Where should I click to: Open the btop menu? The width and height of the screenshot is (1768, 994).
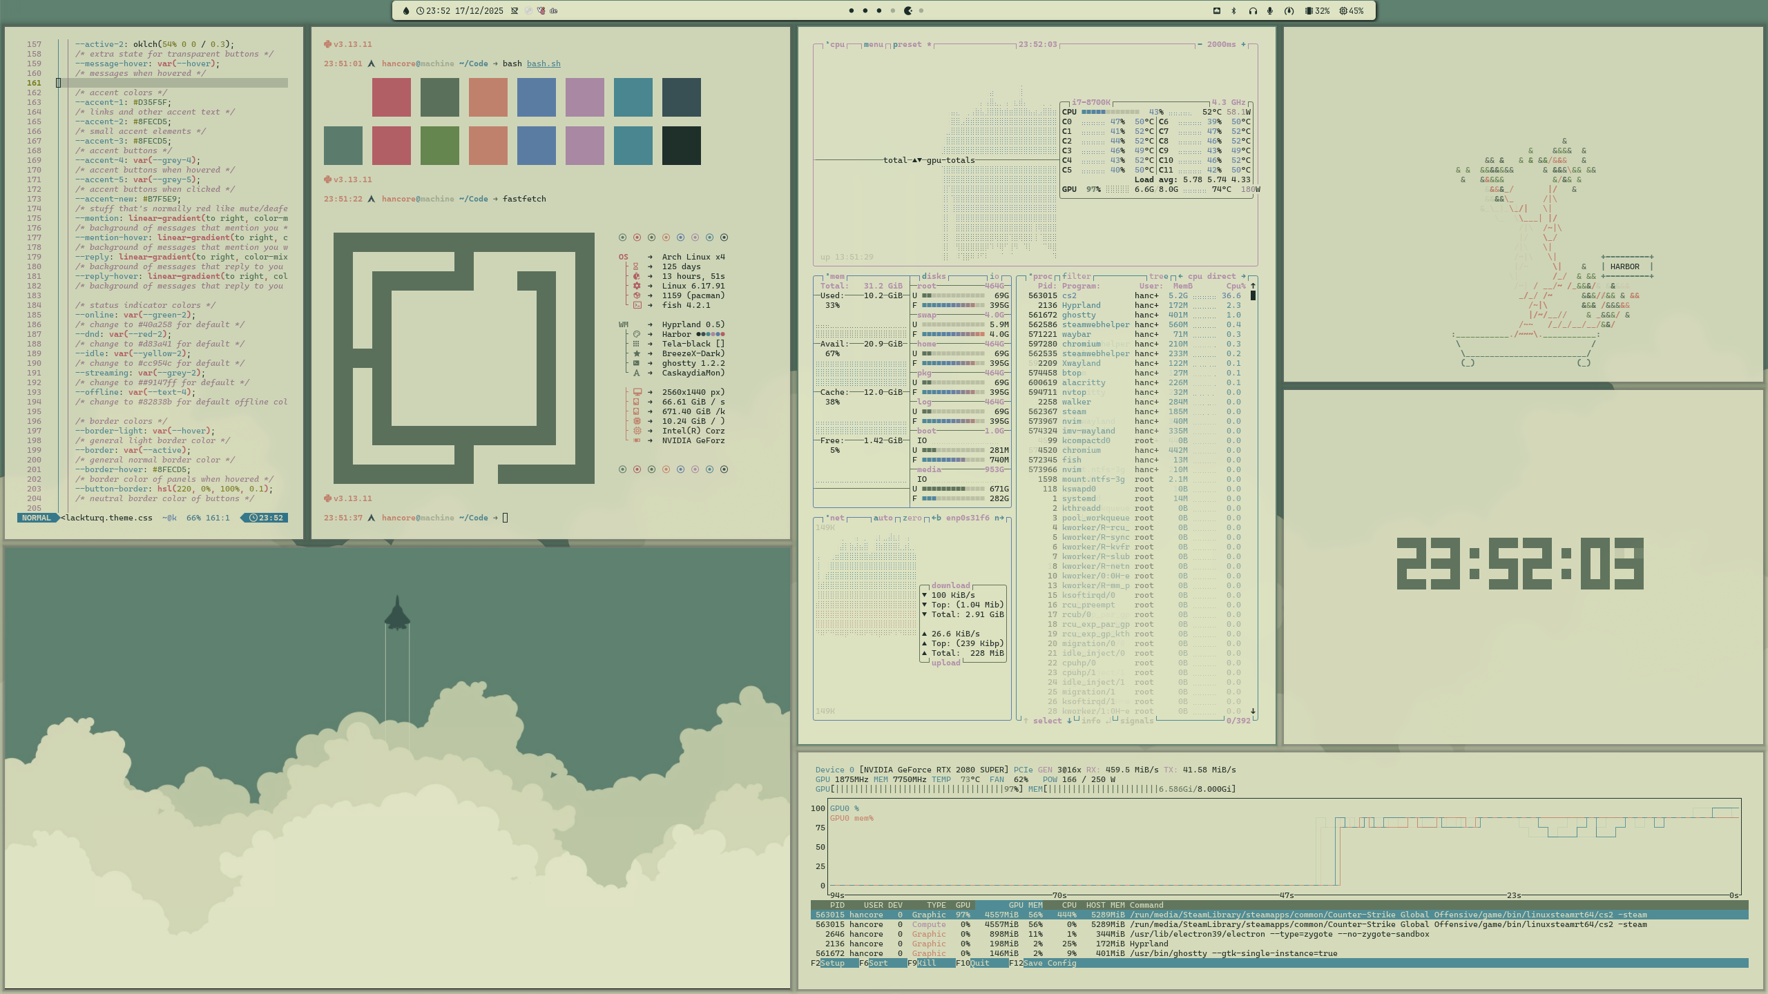[x=873, y=44]
